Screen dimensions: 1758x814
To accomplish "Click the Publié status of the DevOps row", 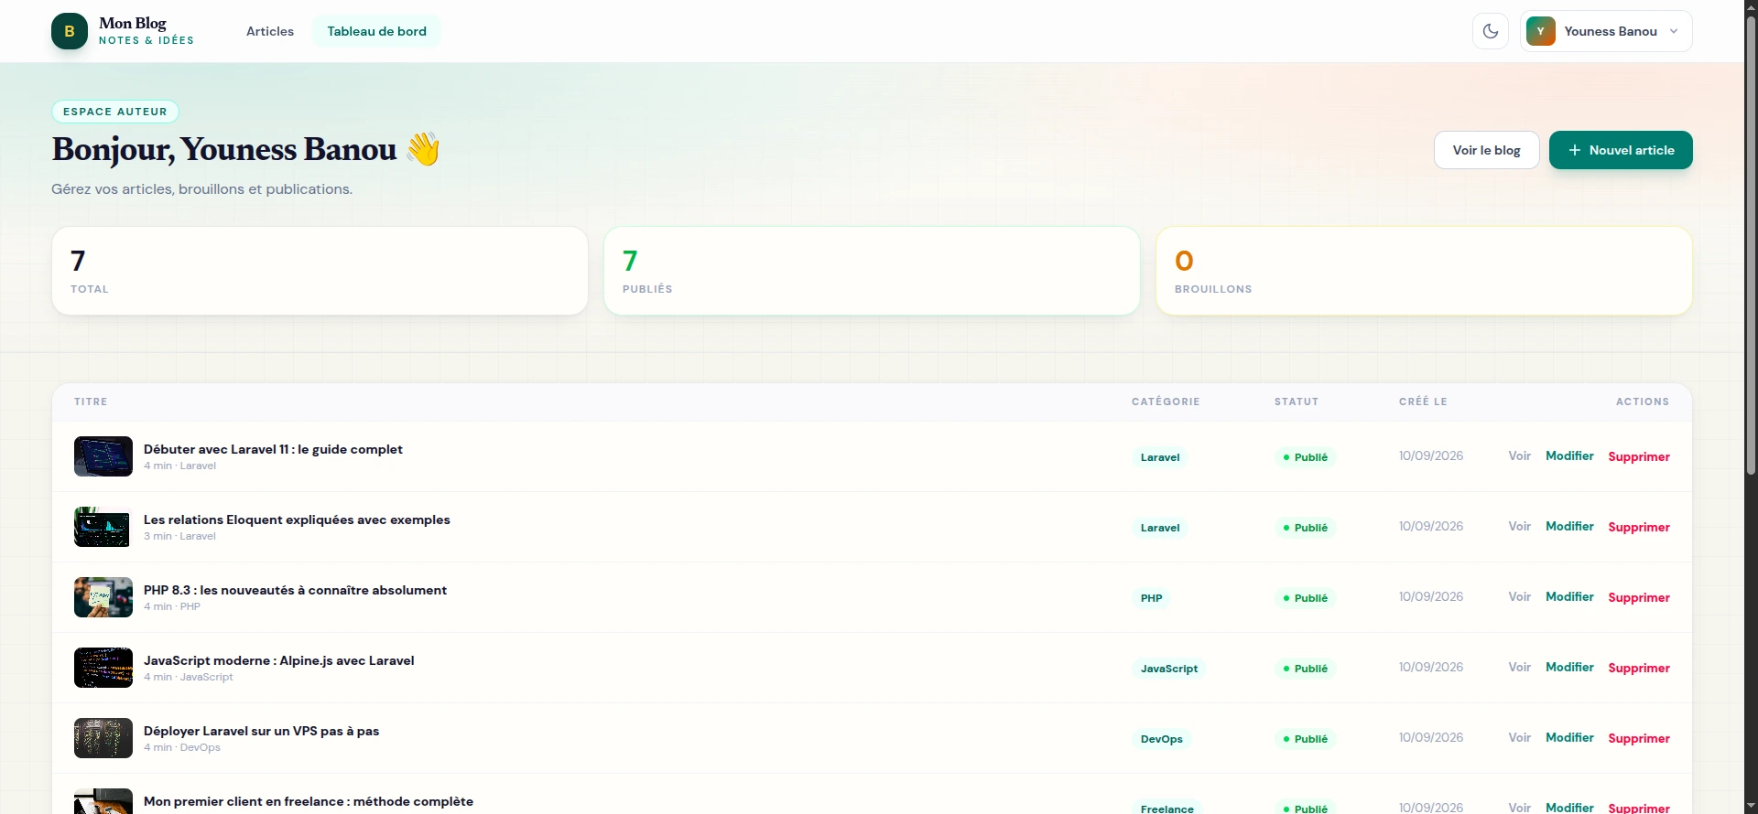I will (1305, 739).
